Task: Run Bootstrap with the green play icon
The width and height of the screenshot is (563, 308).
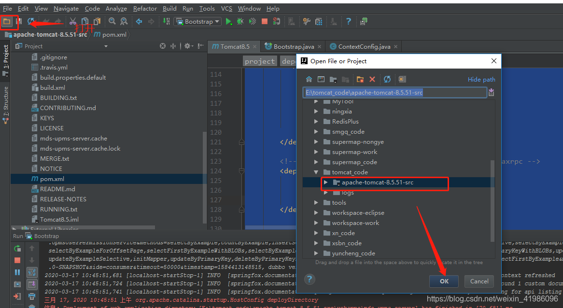Action: [229, 22]
